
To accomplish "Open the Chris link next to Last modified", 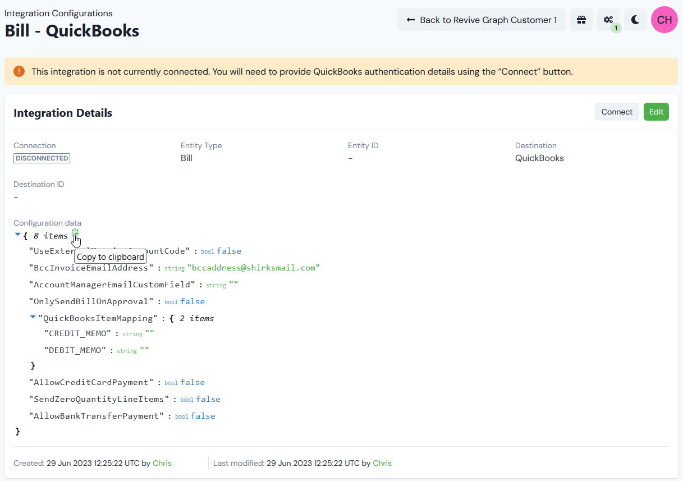I will tap(382, 463).
